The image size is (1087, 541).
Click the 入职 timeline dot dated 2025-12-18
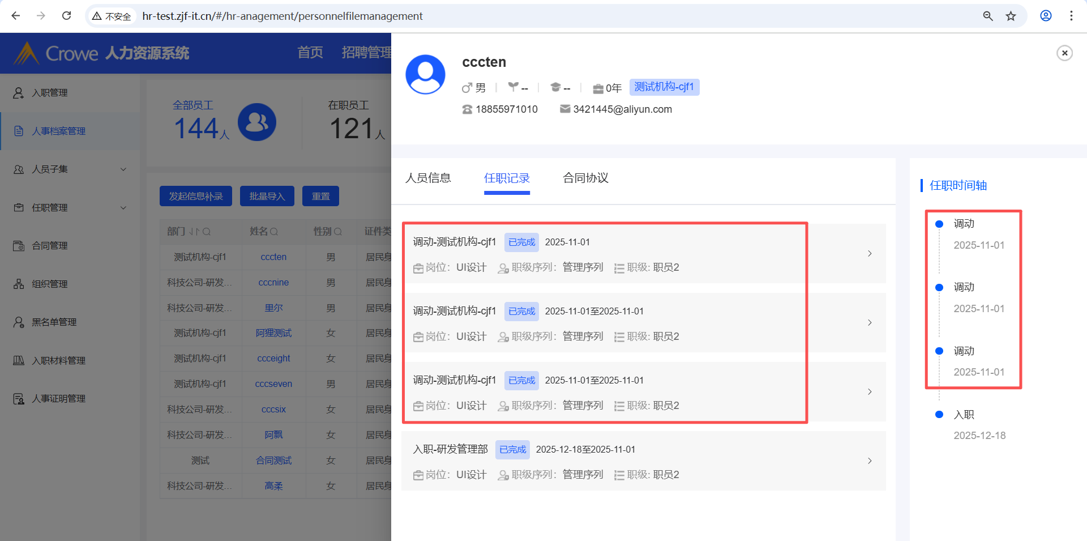click(939, 415)
